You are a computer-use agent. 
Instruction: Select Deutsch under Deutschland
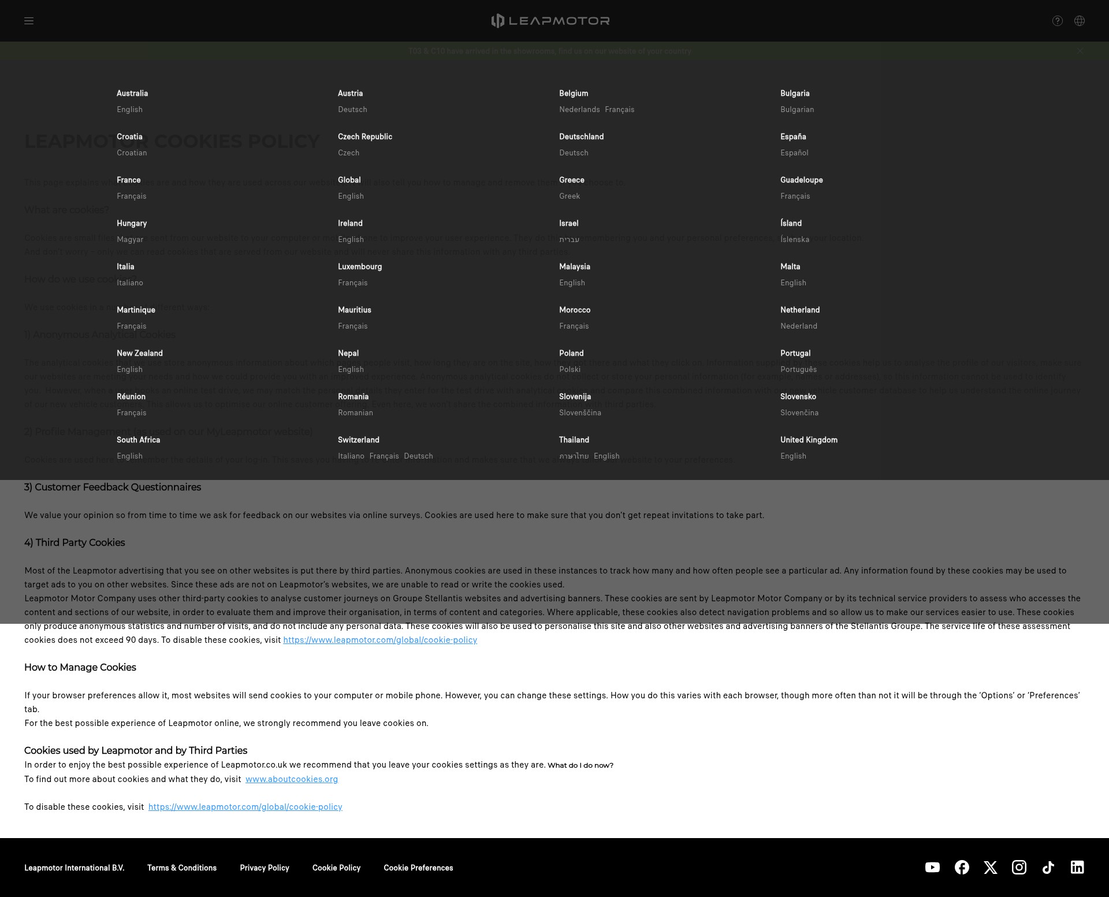click(574, 152)
